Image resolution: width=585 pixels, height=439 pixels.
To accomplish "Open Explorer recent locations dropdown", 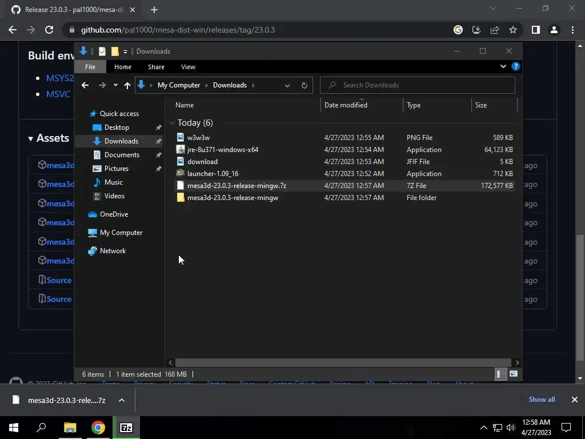I will pyautogui.click(x=115, y=85).
